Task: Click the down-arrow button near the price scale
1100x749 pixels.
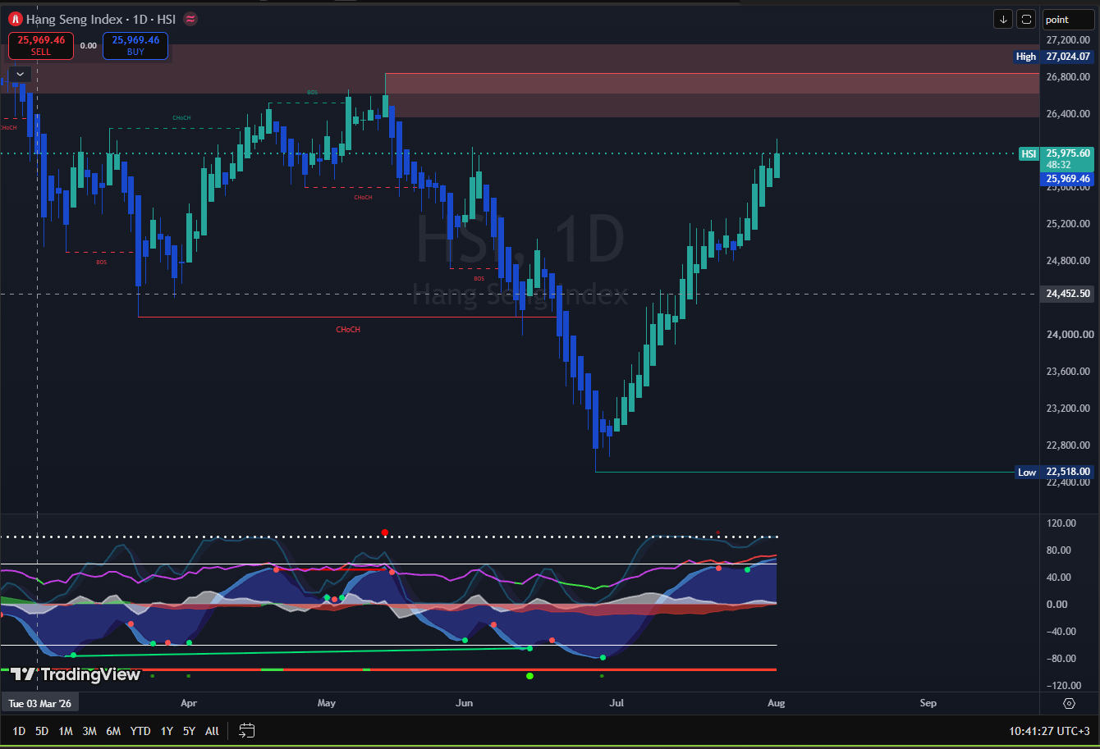Action: [1003, 19]
